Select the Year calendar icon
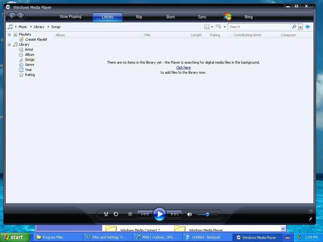This screenshot has height=242, width=323. click(x=21, y=70)
